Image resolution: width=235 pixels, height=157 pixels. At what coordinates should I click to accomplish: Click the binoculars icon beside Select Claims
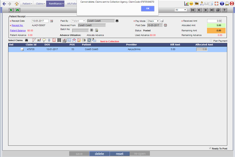click(x=27, y=40)
